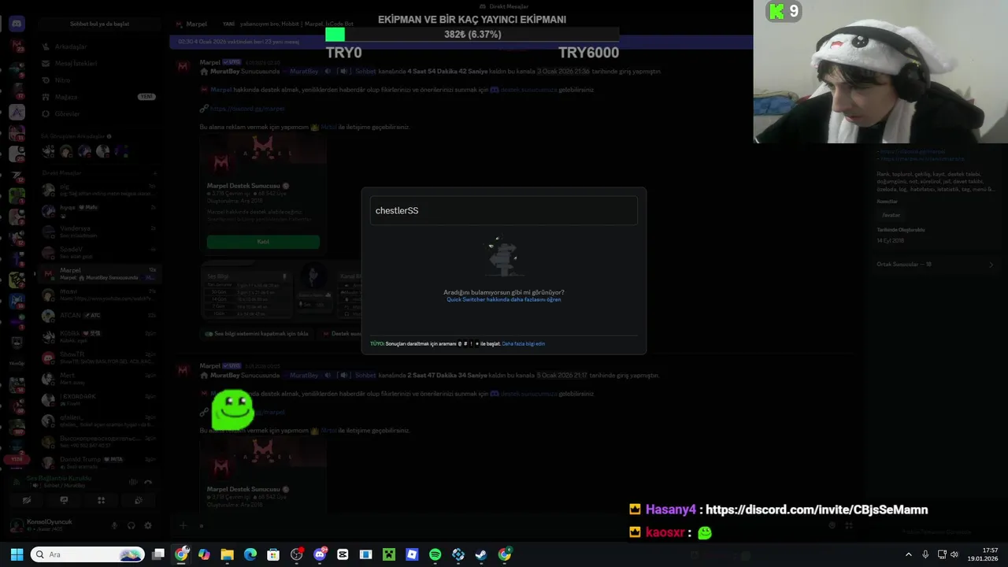This screenshot has width=1008, height=567.
Task: Click message attach plus button
Action: point(183,525)
